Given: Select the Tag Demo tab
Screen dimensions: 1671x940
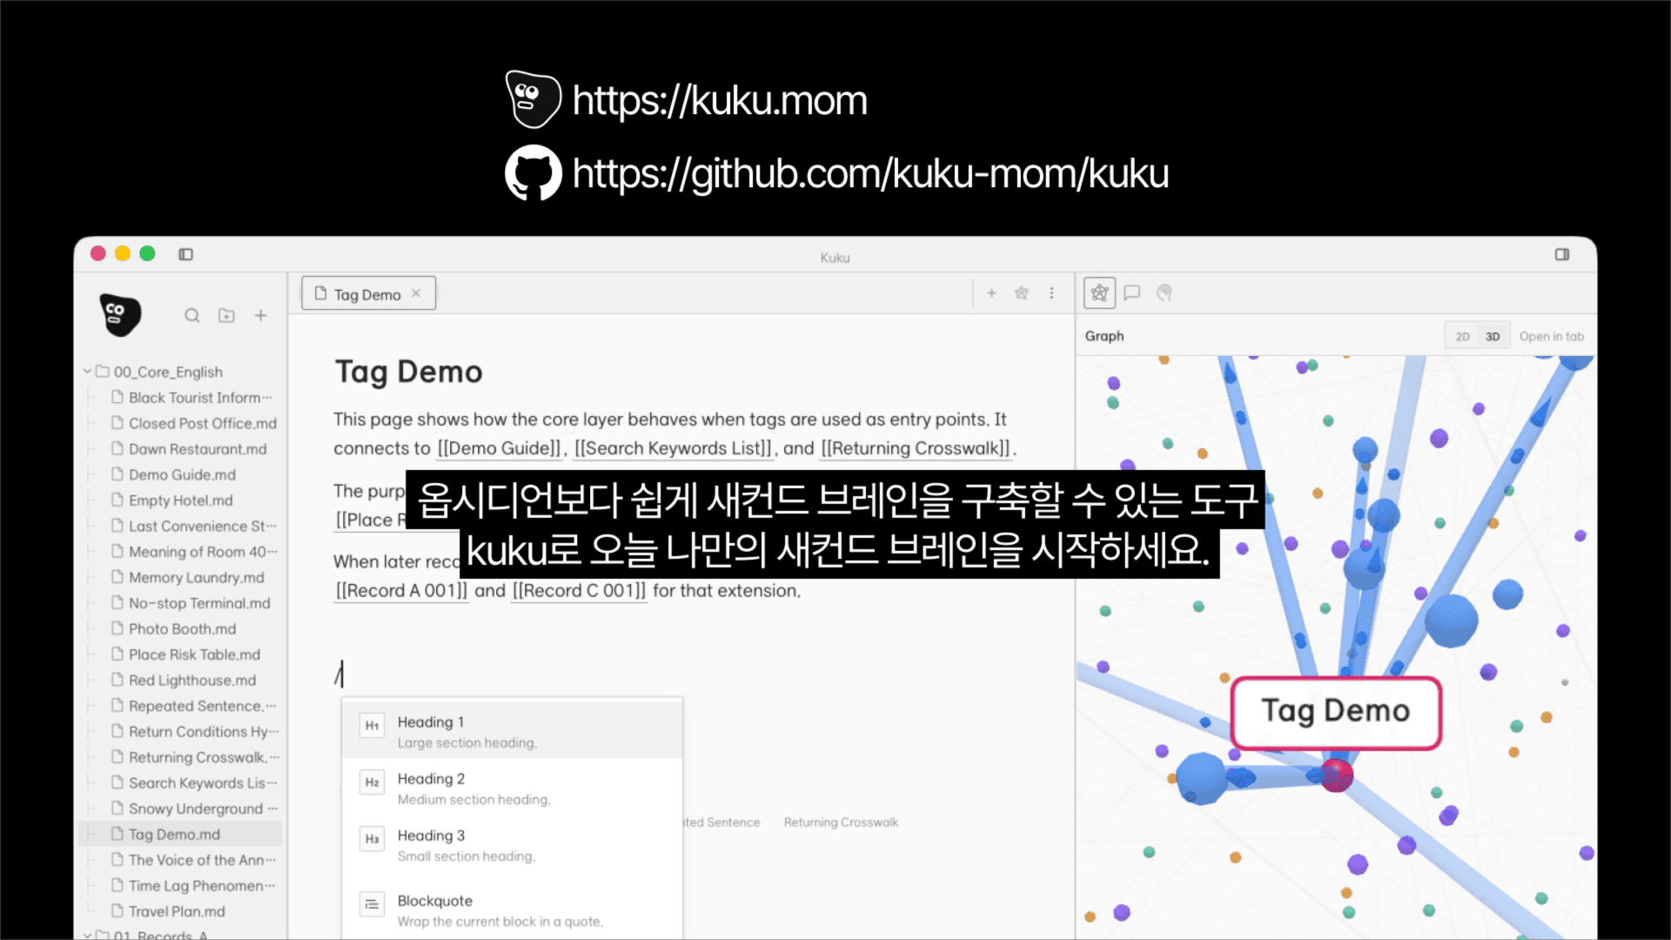Looking at the screenshot, I should tap(368, 294).
